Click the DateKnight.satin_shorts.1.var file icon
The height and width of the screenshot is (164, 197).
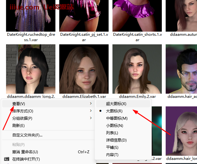[x=137, y=15]
